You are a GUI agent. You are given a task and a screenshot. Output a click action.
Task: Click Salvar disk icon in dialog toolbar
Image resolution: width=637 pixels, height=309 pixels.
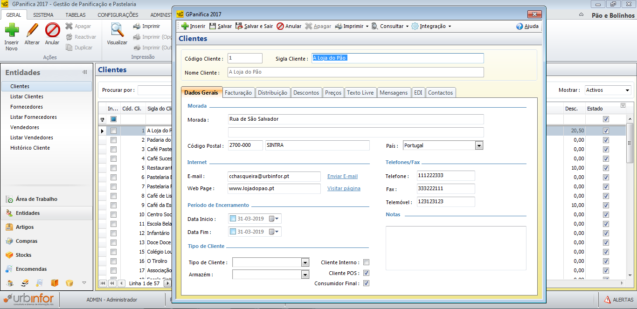coord(213,26)
